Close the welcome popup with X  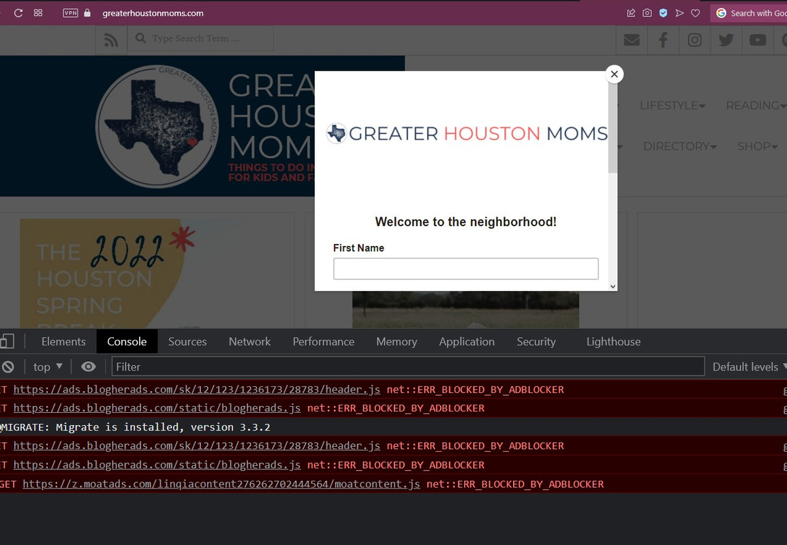[615, 74]
